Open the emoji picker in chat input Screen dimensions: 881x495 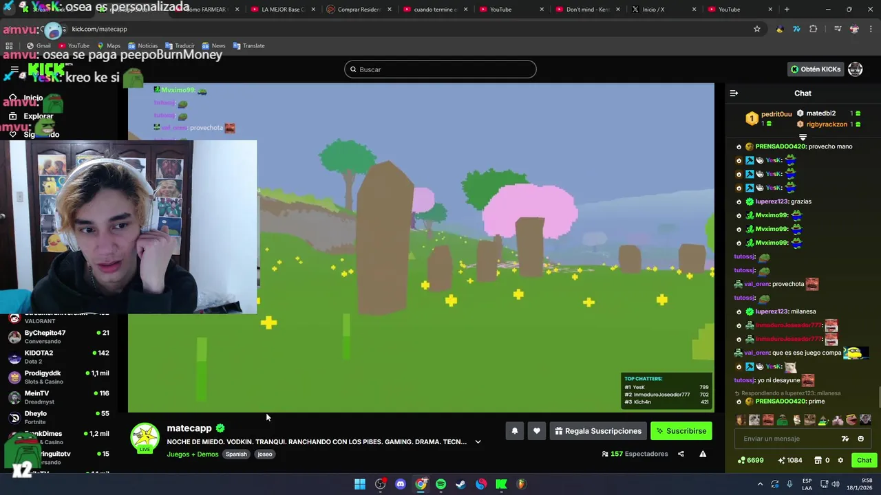[860, 439]
